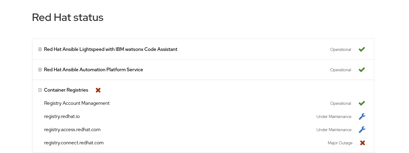Screen dimensions: 409x153
Task: Click the Container Registries group title
Action: (x=66, y=90)
